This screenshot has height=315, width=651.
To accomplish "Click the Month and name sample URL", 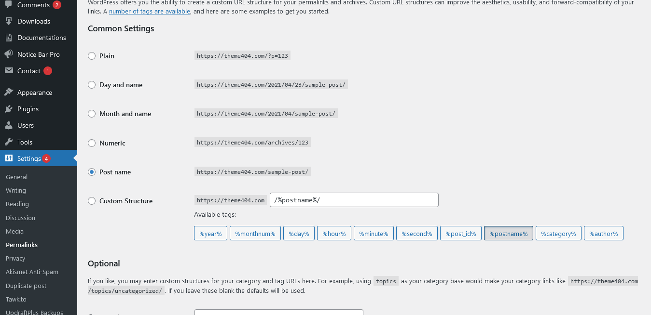I will click(266, 114).
